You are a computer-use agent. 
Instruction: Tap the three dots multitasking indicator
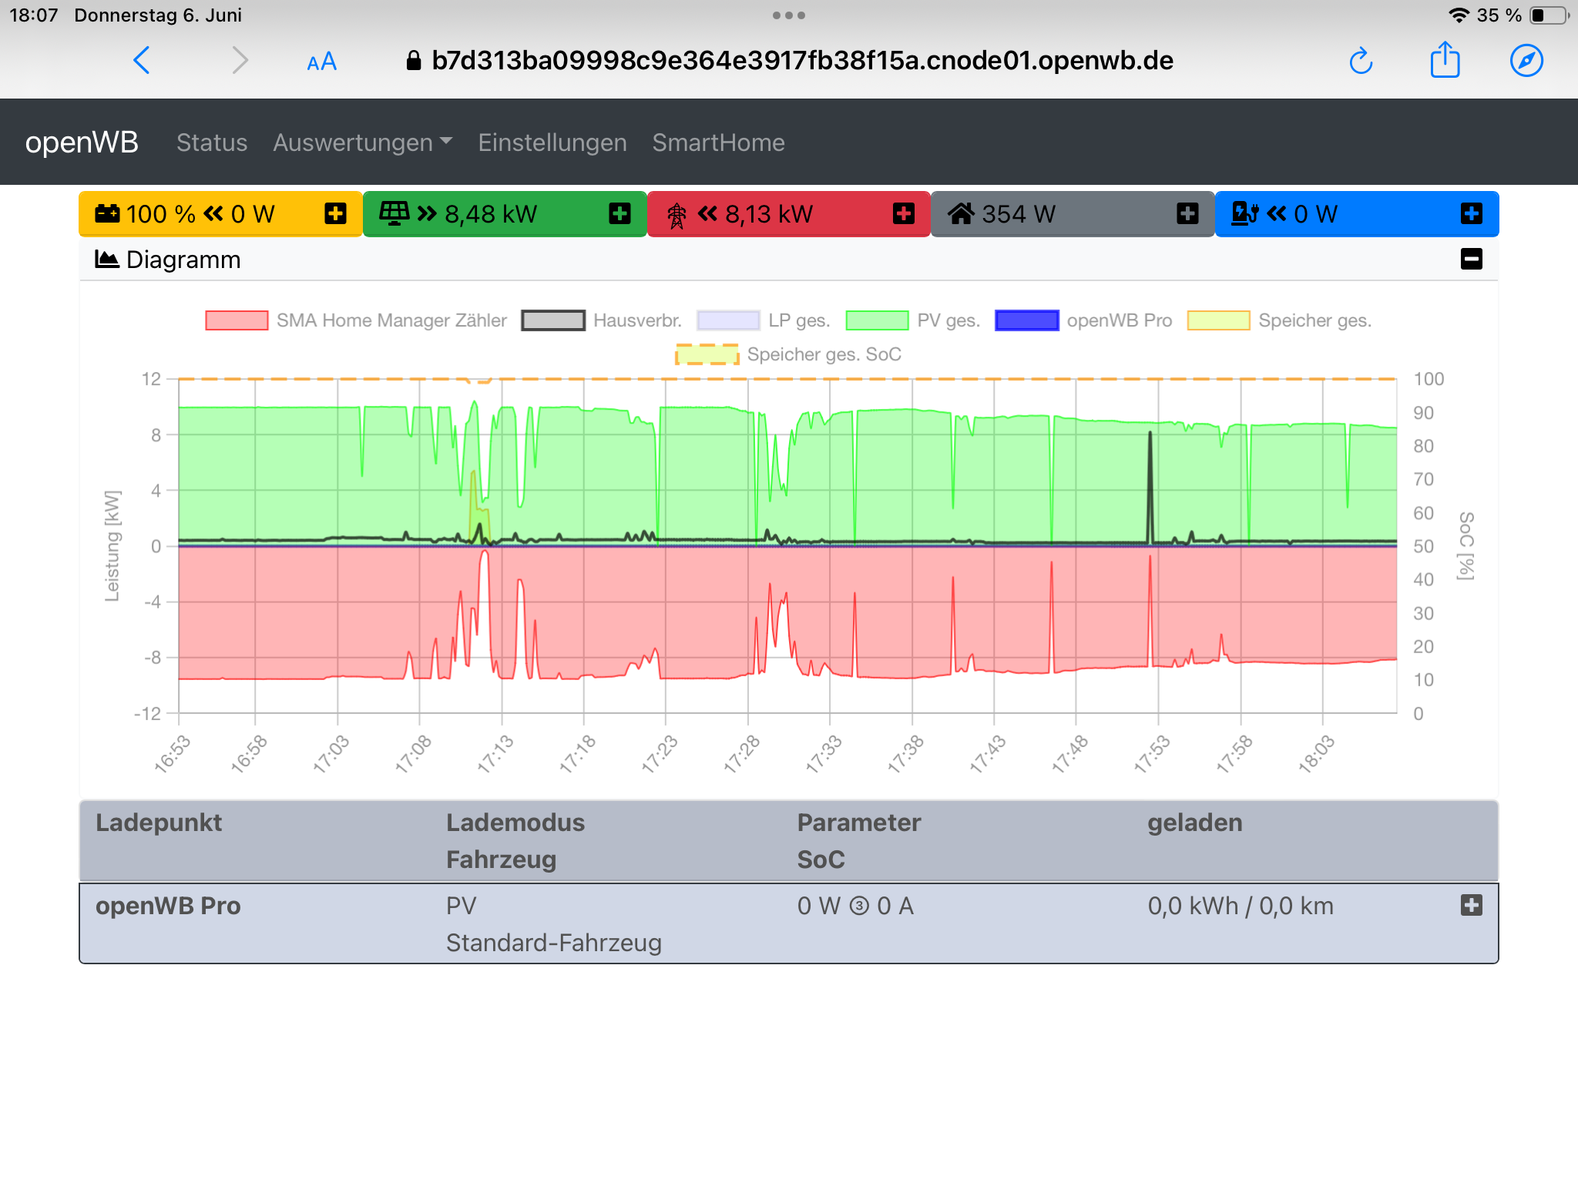click(789, 15)
